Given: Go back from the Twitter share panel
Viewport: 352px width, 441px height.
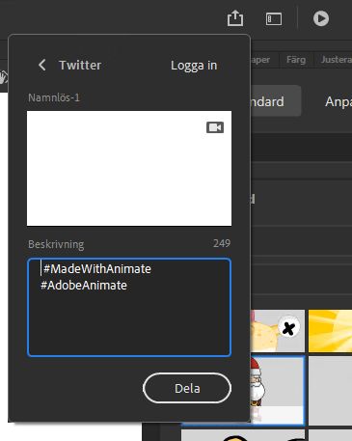Looking at the screenshot, I should click(x=41, y=65).
